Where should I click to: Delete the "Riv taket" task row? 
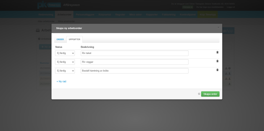pos(217,52)
